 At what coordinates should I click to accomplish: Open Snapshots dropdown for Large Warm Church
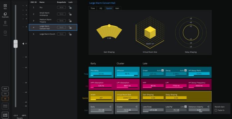[x=61, y=34]
